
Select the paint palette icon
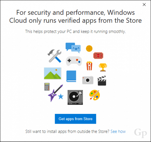(94, 95)
